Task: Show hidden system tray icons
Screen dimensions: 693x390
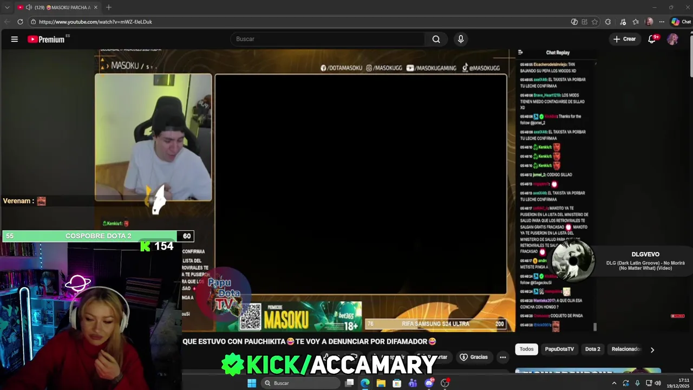Action: tap(614, 383)
